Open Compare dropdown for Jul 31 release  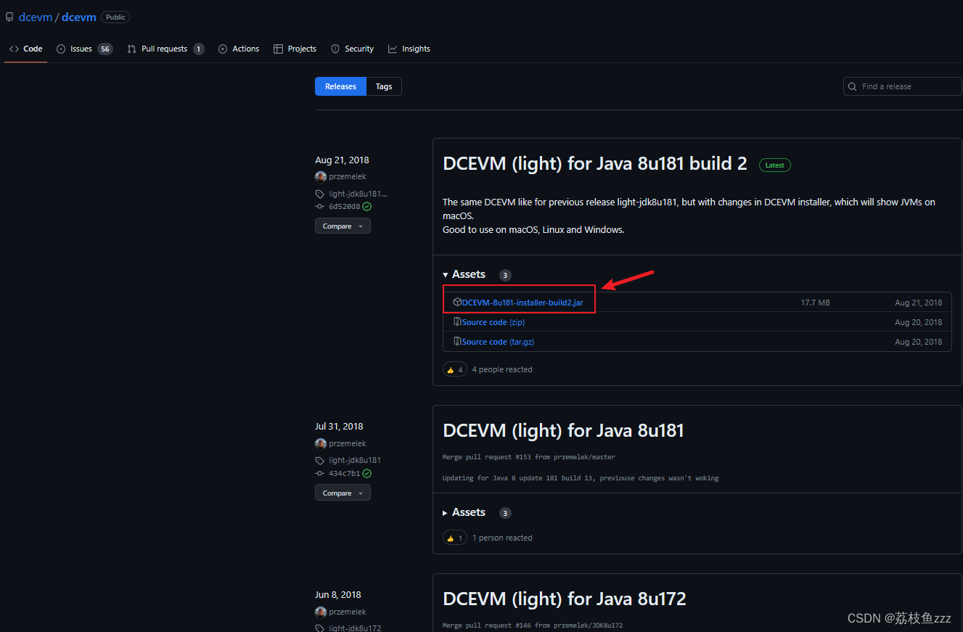tap(343, 493)
